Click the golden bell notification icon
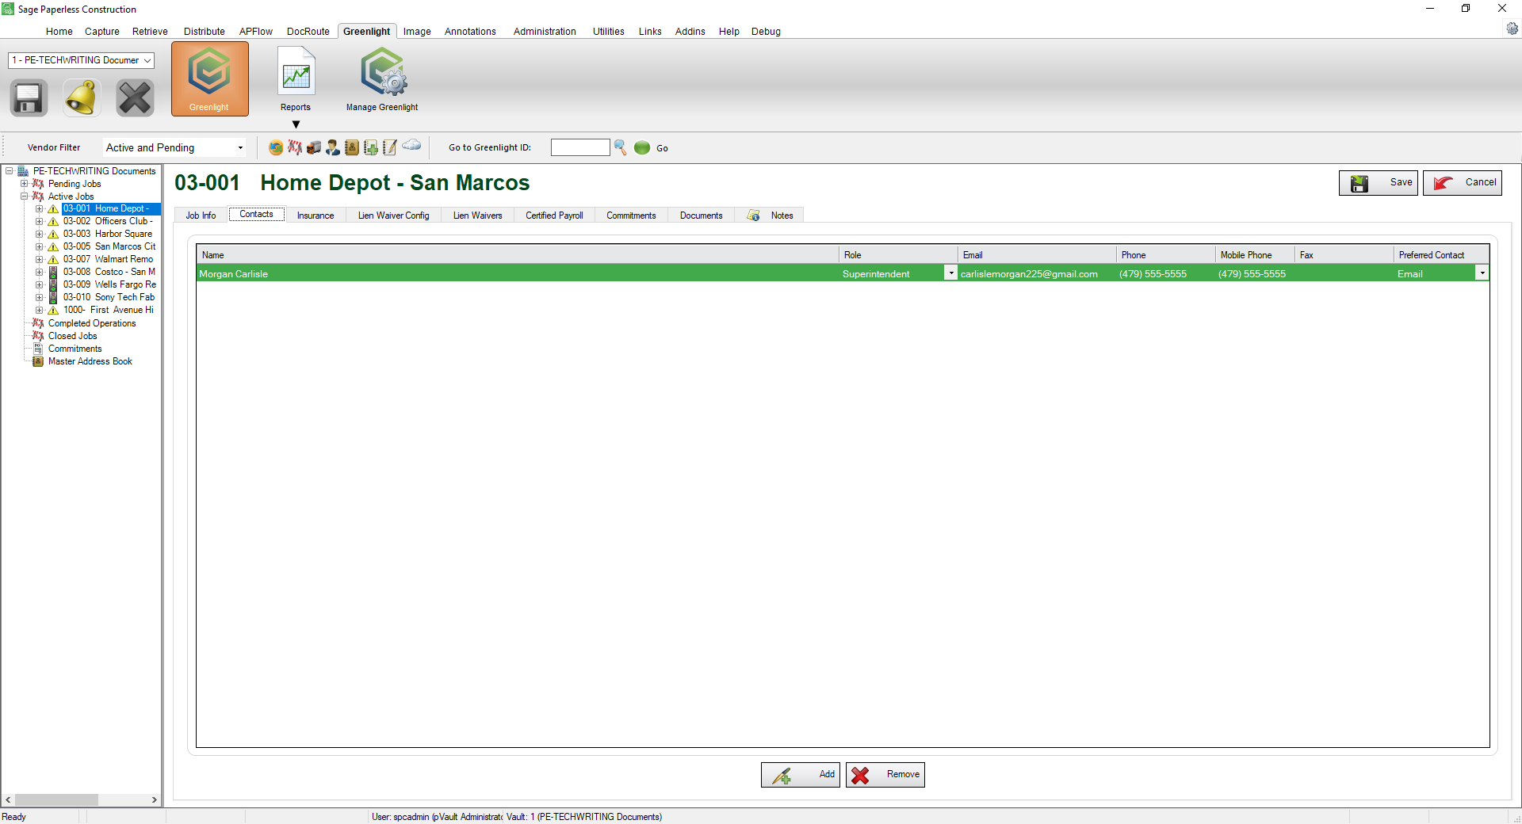The width and height of the screenshot is (1522, 824). 82,98
